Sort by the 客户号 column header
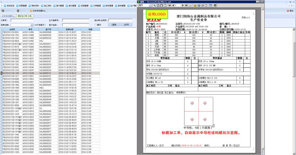This screenshot has height=155, width=296. tap(48, 30)
